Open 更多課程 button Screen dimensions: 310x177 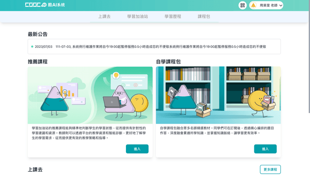click(270, 169)
